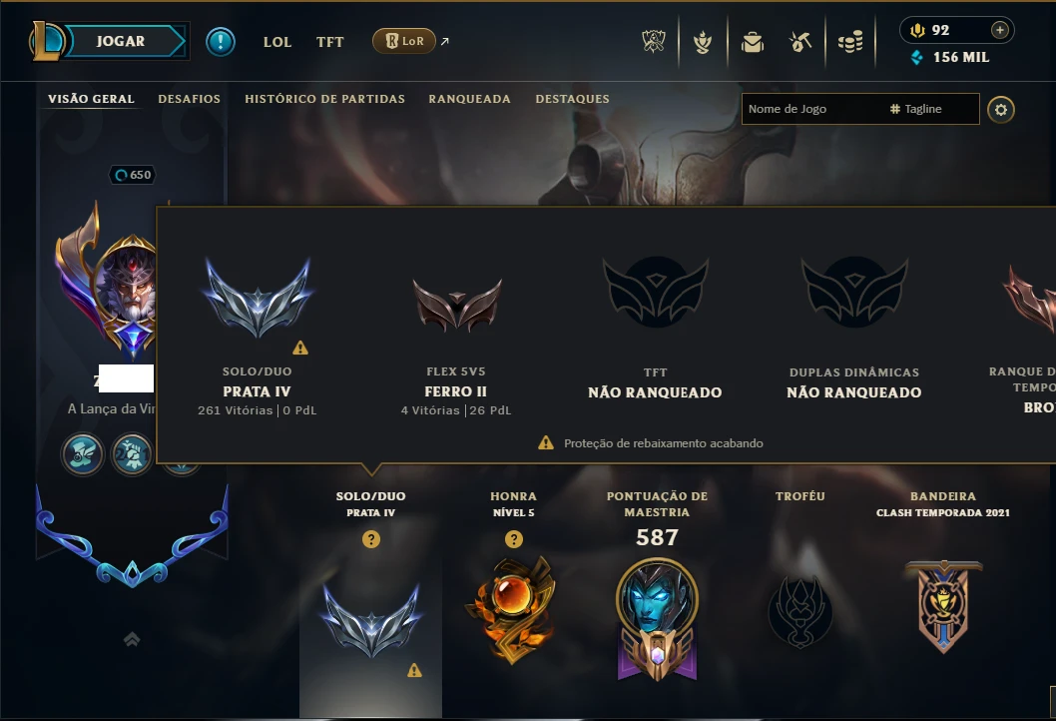1056x721 pixels.
Task: Open the Loot hammer icon
Action: (800, 42)
